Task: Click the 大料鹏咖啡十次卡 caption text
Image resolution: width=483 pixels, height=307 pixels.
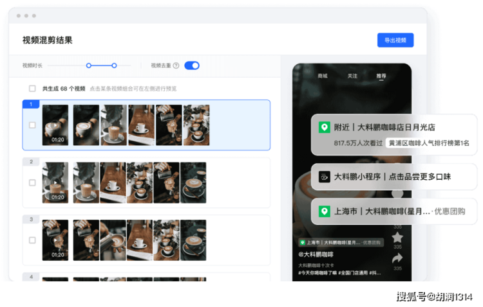Action: pyautogui.click(x=316, y=265)
